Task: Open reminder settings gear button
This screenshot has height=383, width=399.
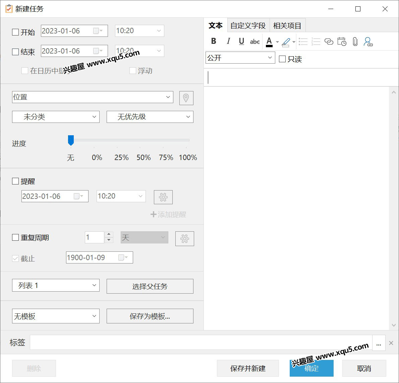Action: click(x=163, y=197)
